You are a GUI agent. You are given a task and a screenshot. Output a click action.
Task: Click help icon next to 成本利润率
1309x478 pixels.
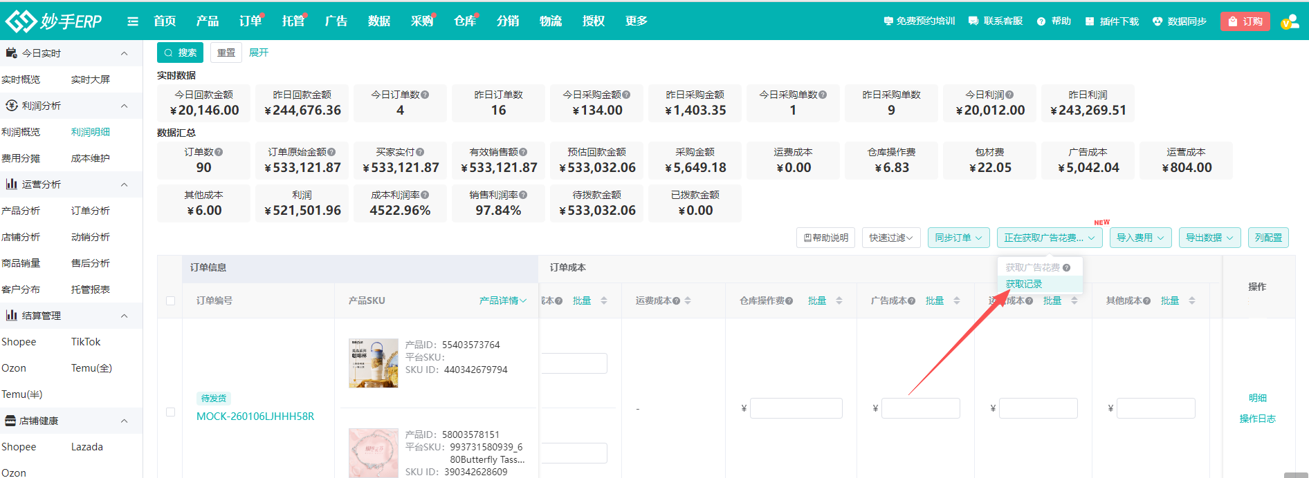(425, 195)
